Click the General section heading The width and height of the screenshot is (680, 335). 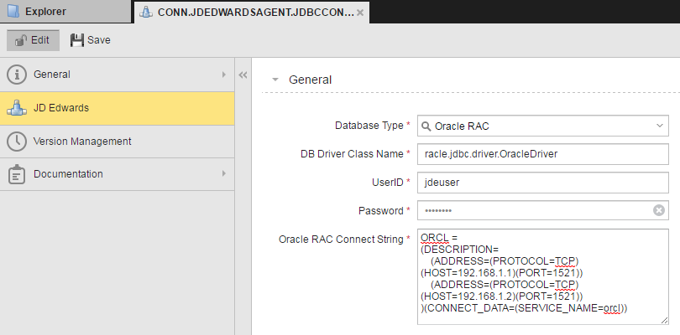[x=310, y=80]
